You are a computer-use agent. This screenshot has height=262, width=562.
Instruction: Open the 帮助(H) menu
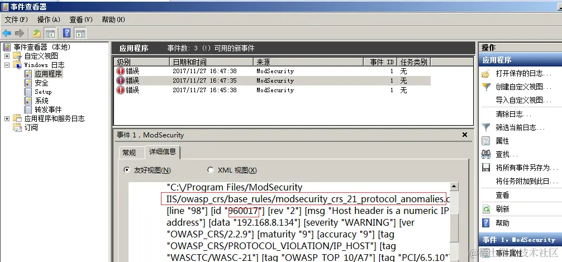[x=113, y=20]
